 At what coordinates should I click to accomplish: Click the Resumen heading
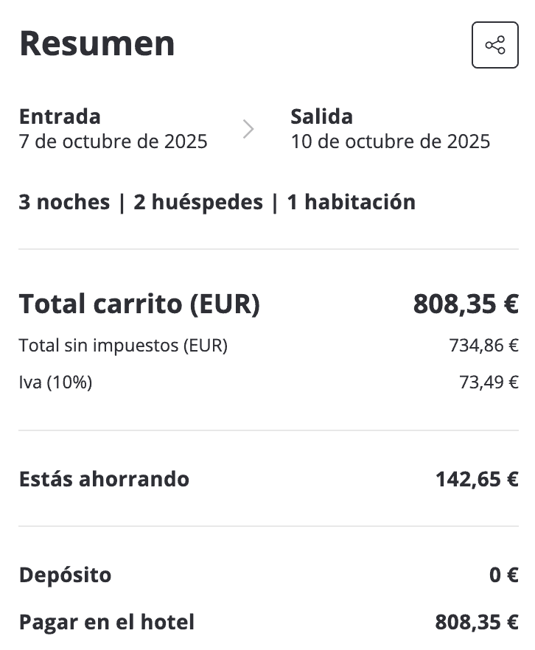coord(97,43)
